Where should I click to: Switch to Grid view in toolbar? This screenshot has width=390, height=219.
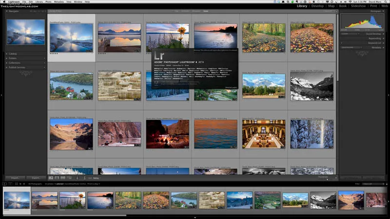tap(51, 178)
